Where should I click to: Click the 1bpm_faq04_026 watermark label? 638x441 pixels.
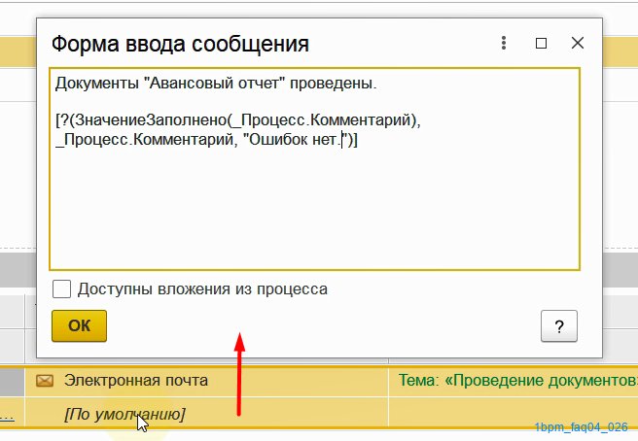581,427
